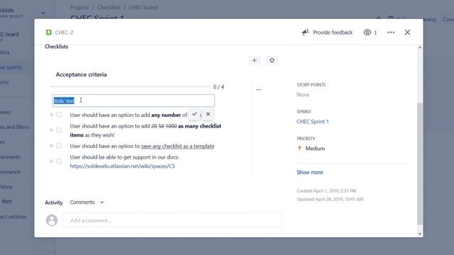Image resolution: width=454 pixels, height=255 pixels.
Task: Open the issue more actions ellipsis menu
Action: [x=391, y=33]
